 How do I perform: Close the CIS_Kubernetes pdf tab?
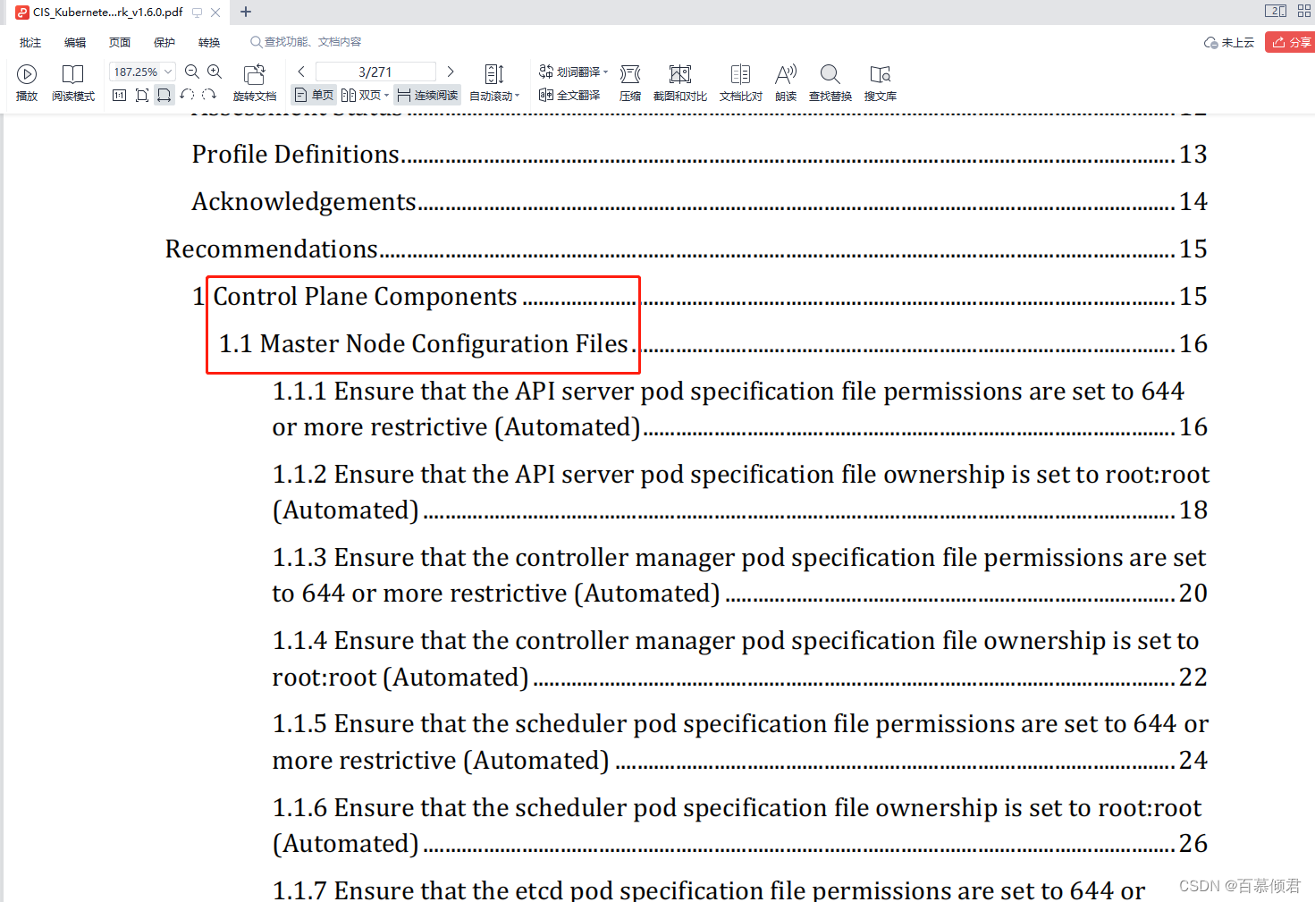(215, 13)
